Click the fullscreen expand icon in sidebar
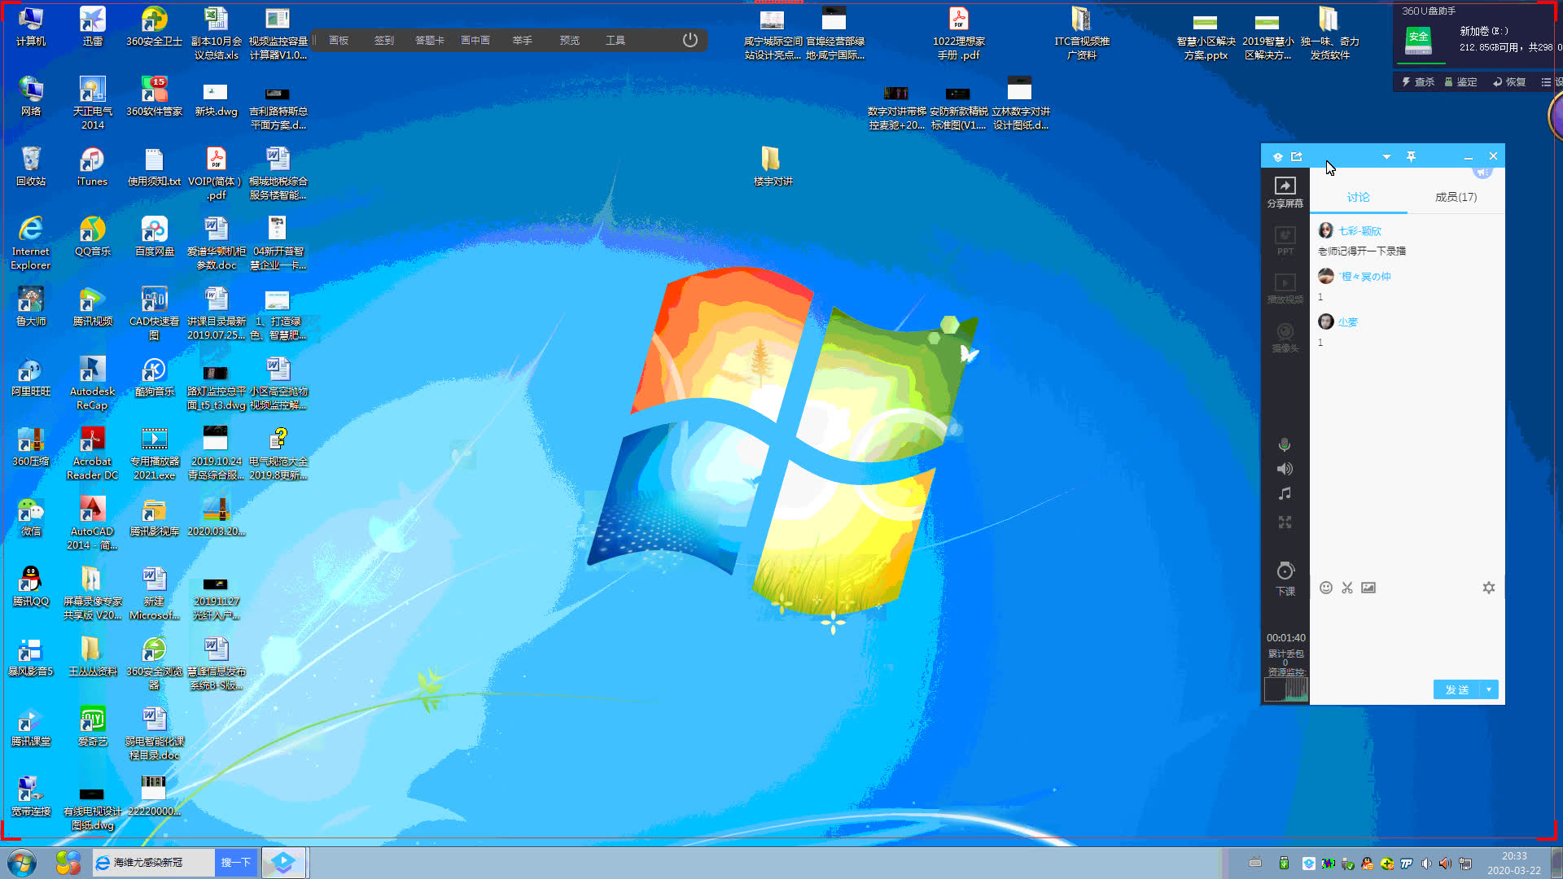This screenshot has height=879, width=1563. click(1285, 522)
